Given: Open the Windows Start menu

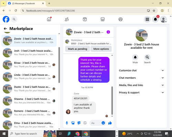Looking at the screenshot, I should [4, 134].
